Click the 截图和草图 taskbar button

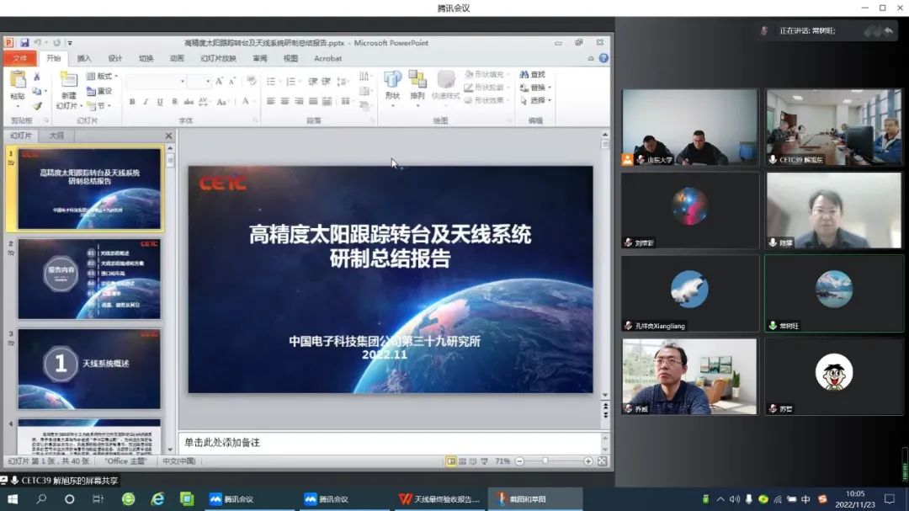tap(535, 499)
